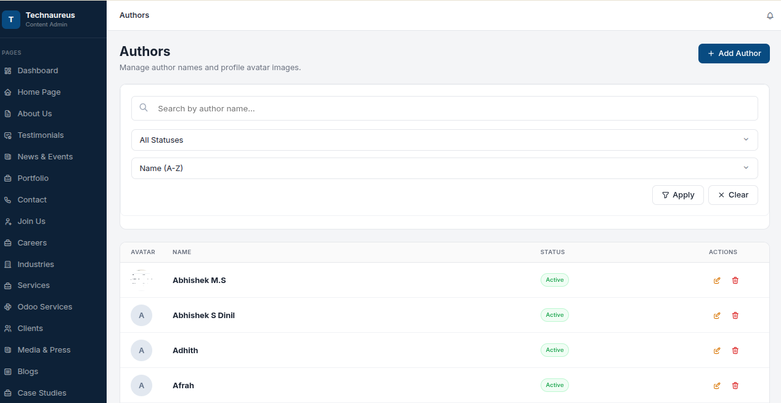Click the edit icon for Adhith
Screen dimensions: 781x403
(x=717, y=351)
